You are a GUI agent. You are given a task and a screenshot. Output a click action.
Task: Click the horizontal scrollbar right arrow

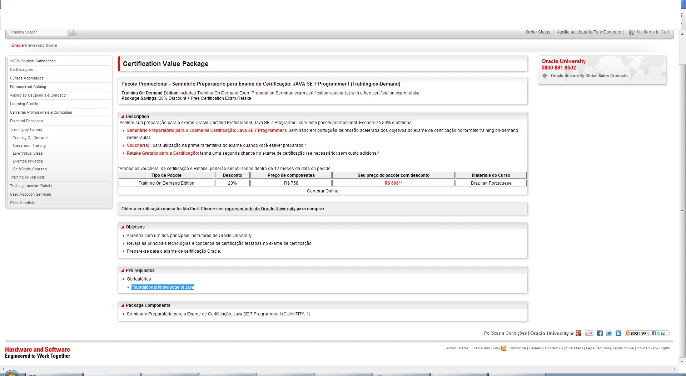675,369
